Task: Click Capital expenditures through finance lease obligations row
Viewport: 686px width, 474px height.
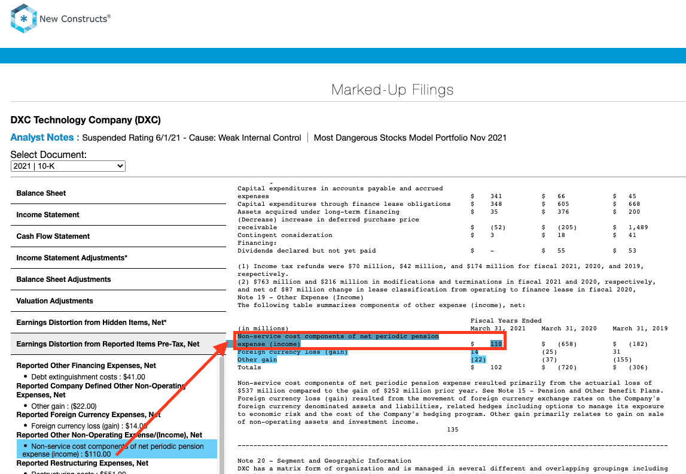Action: [344, 204]
